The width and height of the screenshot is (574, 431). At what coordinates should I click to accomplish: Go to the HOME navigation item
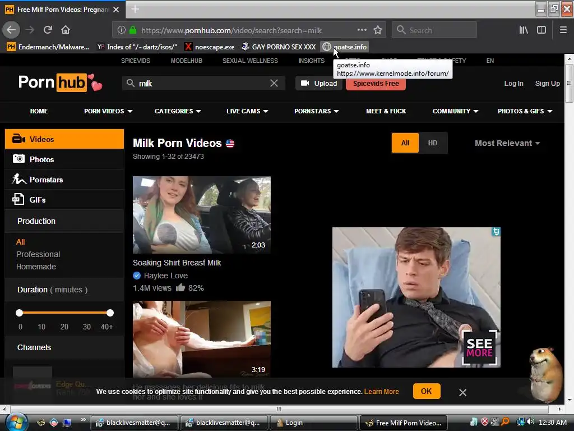(x=39, y=111)
